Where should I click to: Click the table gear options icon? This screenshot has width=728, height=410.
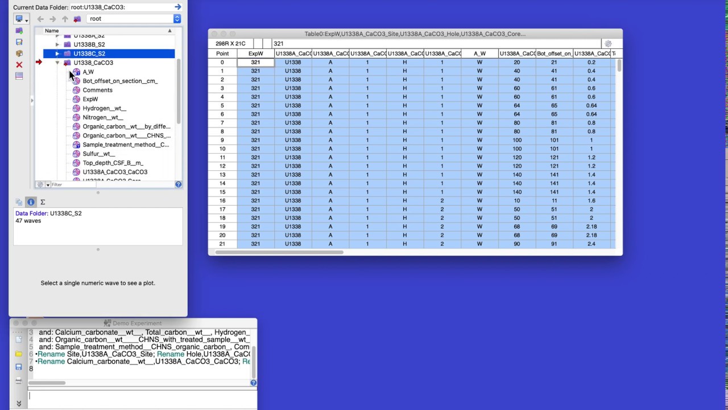pos(608,44)
